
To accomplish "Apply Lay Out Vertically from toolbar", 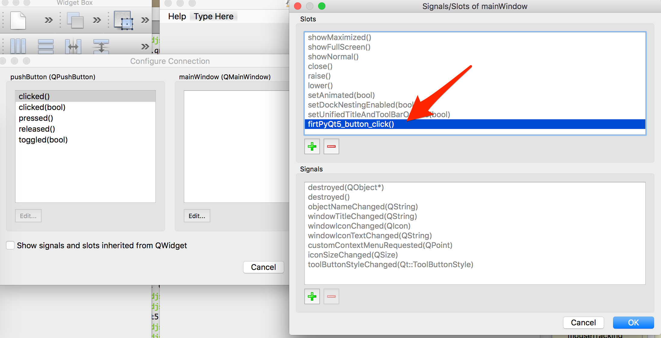I will 45,46.
